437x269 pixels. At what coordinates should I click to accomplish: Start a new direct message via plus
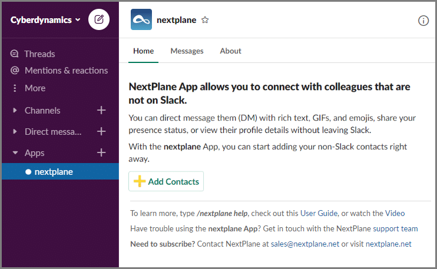pos(101,131)
